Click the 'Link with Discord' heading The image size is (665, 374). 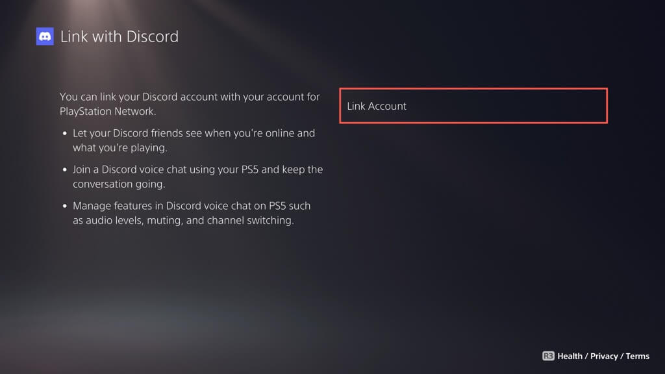[x=119, y=36]
